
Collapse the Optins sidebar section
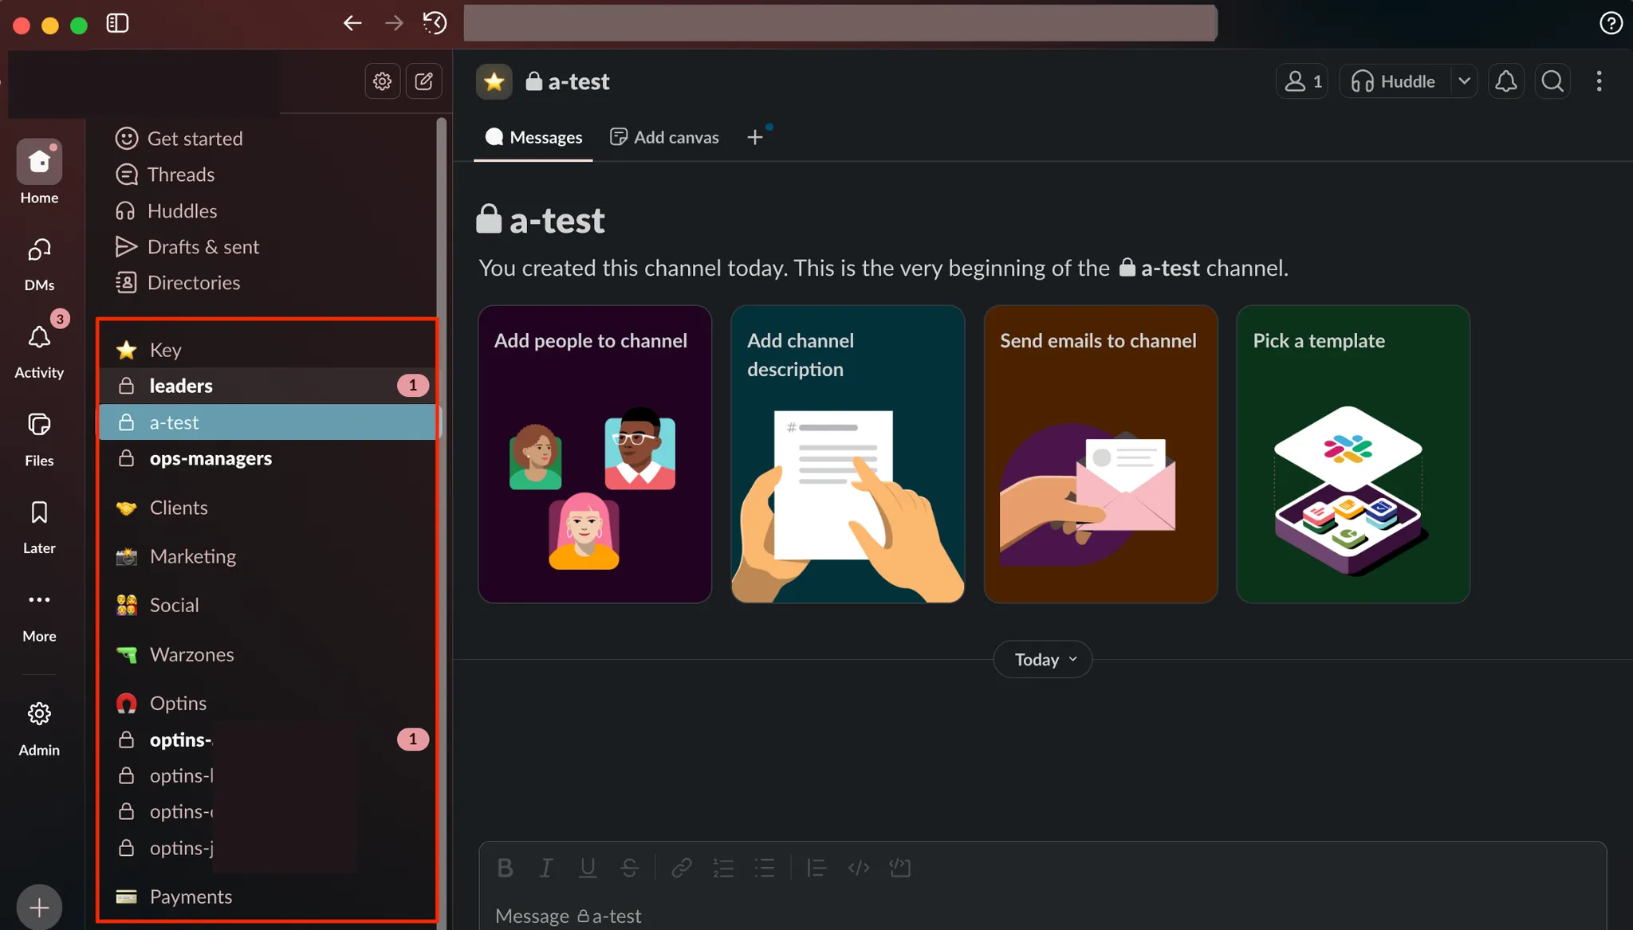(178, 703)
